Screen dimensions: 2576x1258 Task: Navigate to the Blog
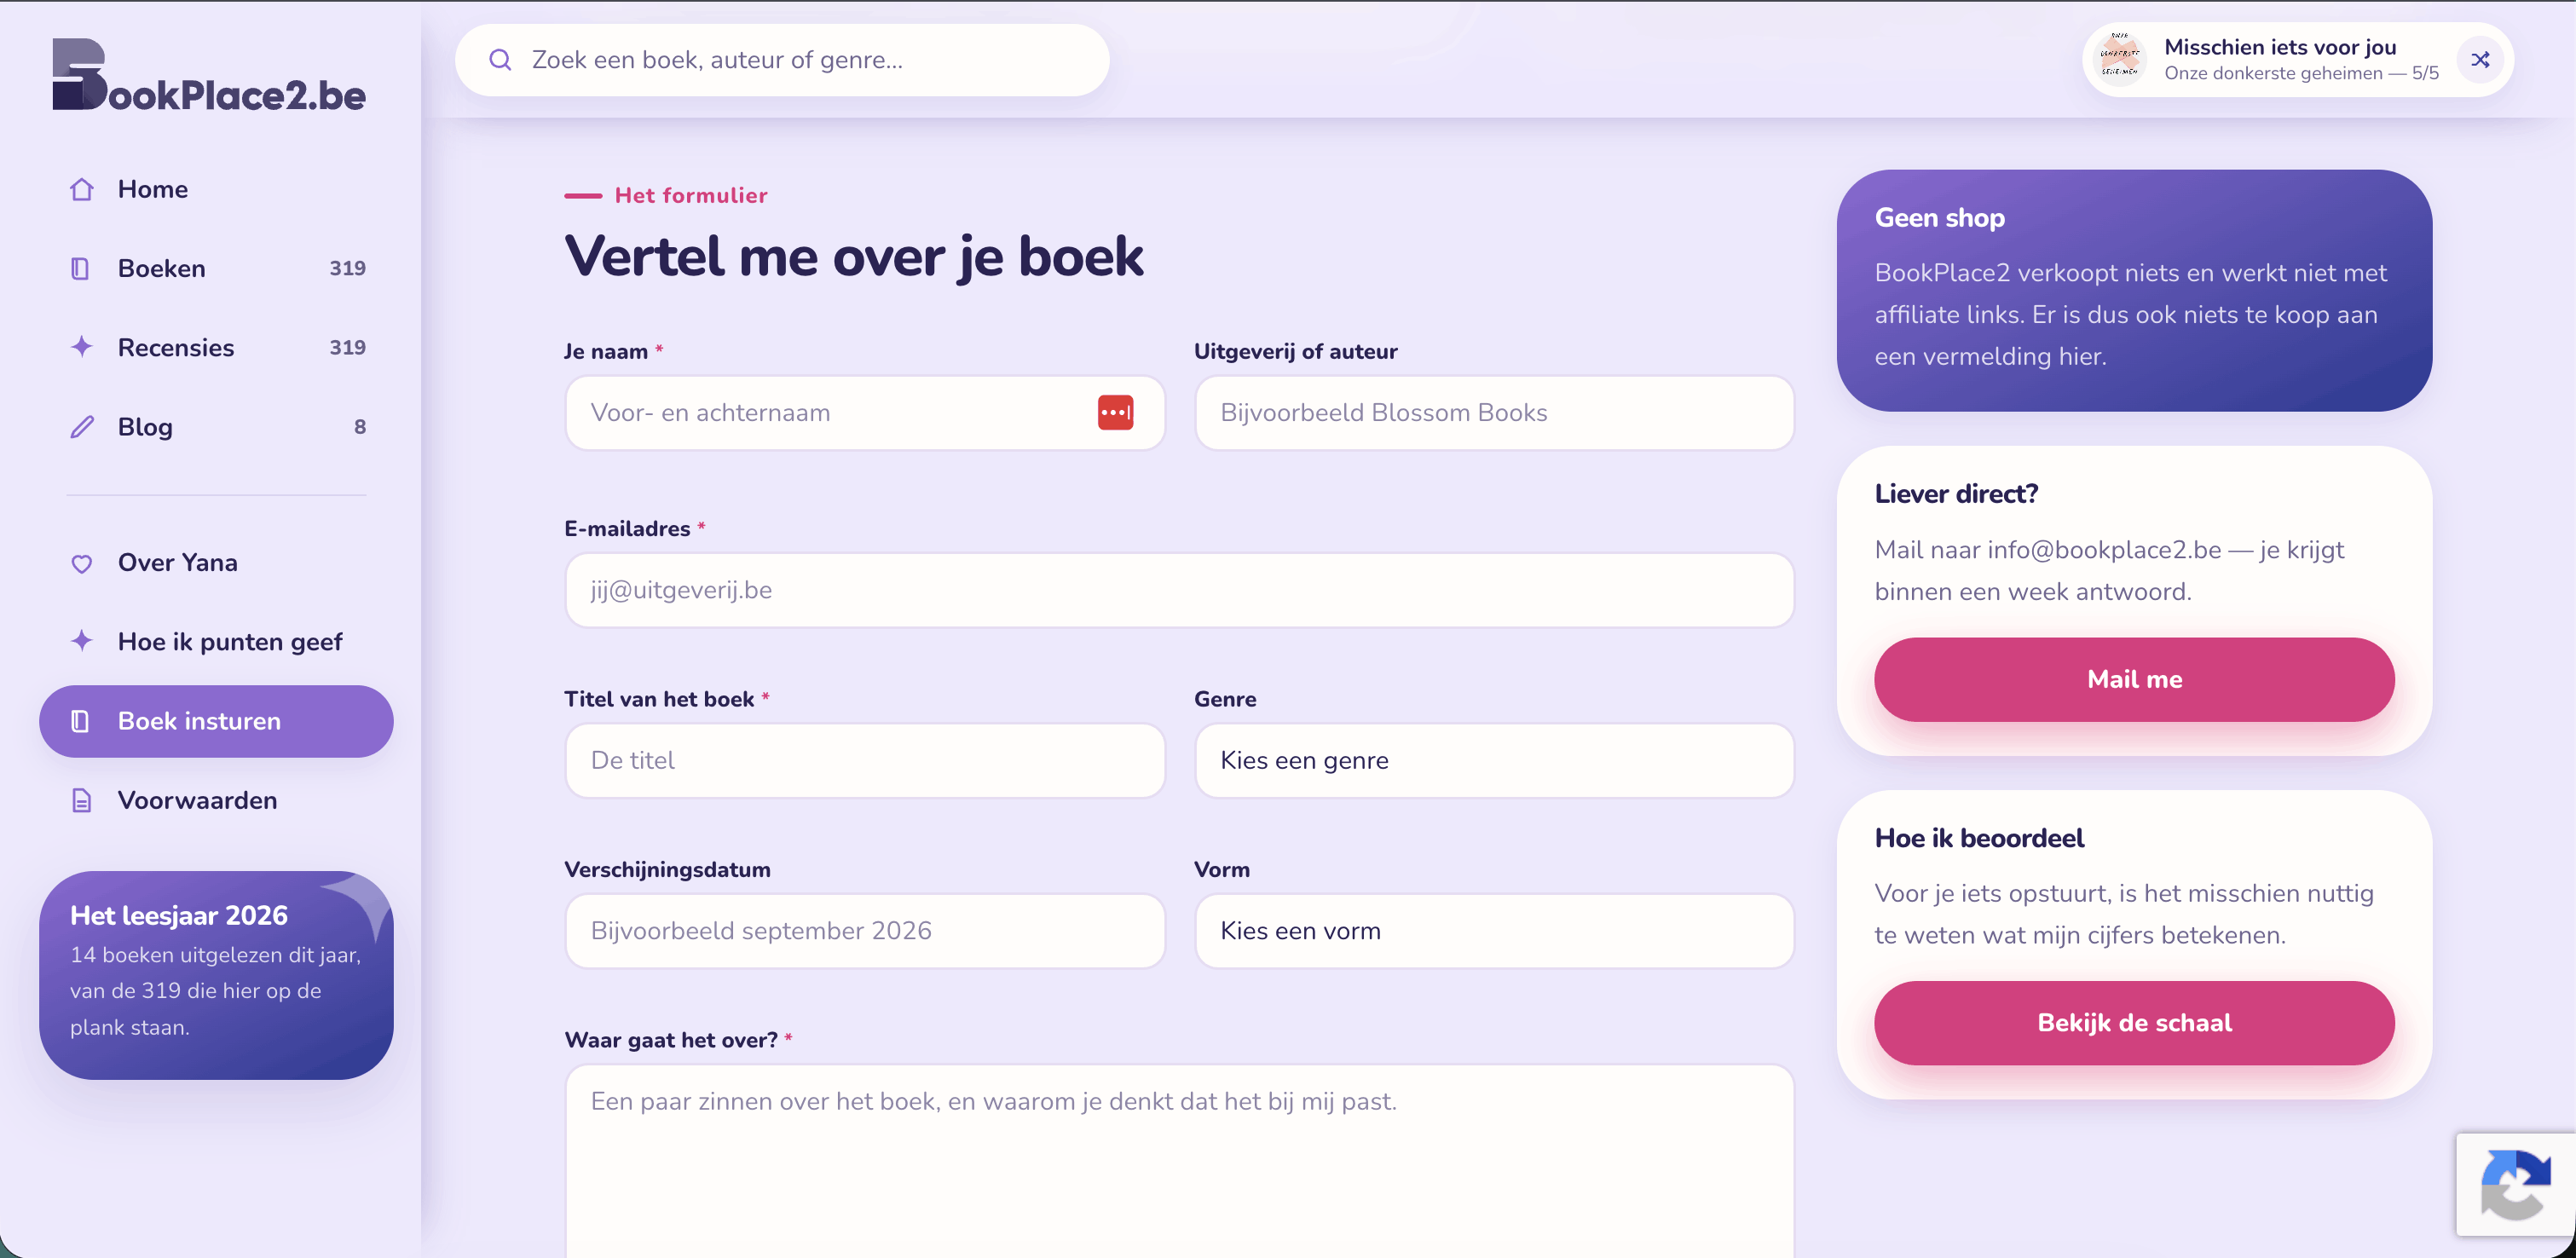click(216, 427)
